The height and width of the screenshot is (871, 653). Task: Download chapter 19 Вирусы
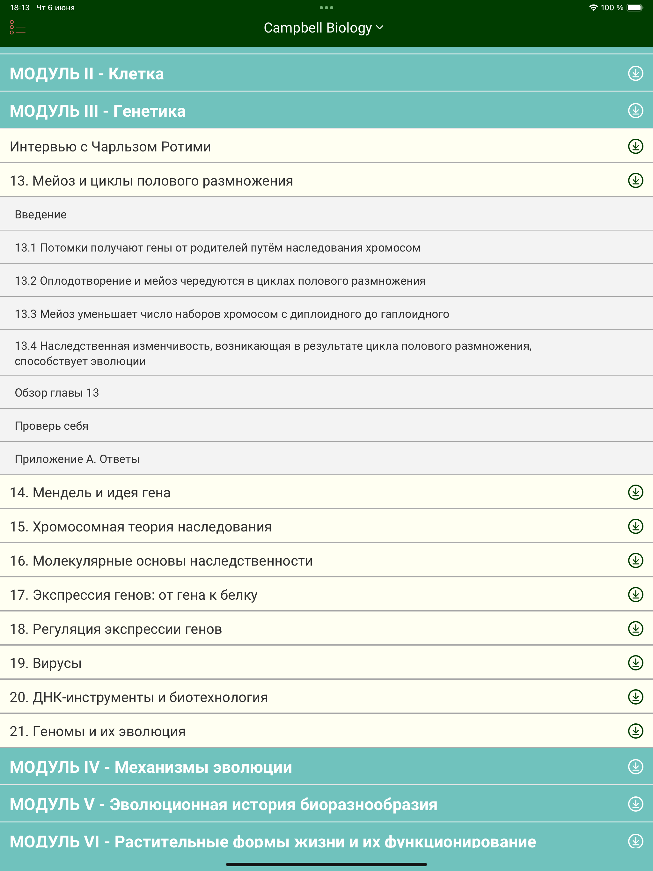635,663
